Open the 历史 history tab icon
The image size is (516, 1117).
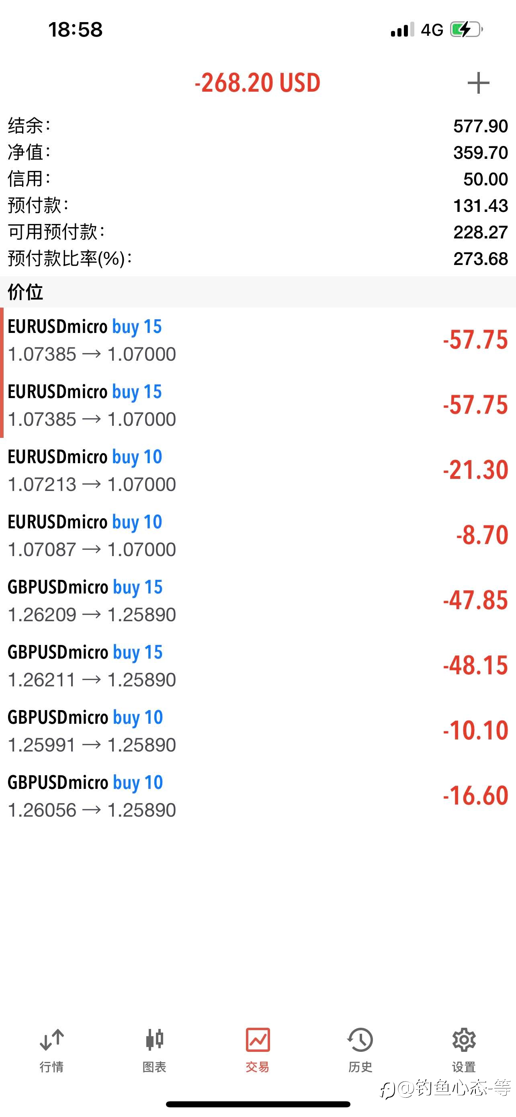click(x=360, y=1040)
